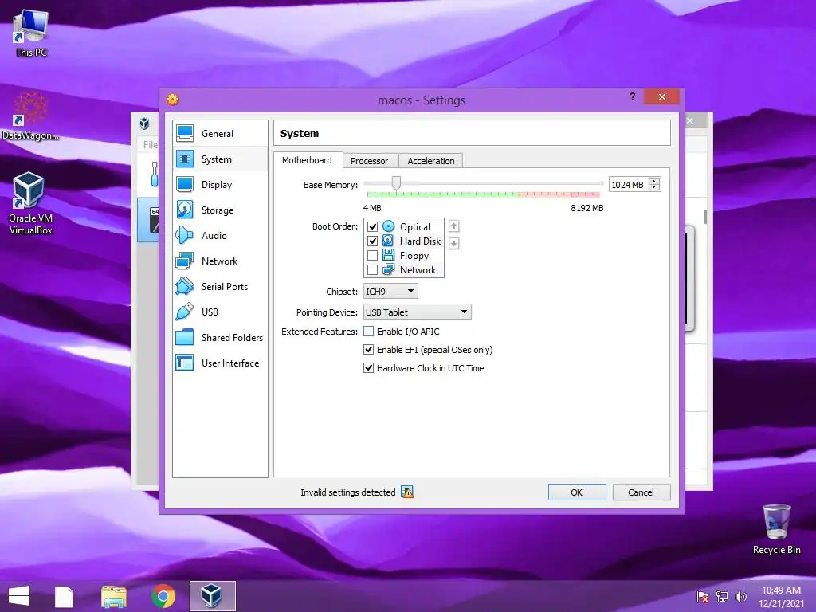The width and height of the screenshot is (816, 612).
Task: Select Network in the settings sidebar
Action: (220, 261)
